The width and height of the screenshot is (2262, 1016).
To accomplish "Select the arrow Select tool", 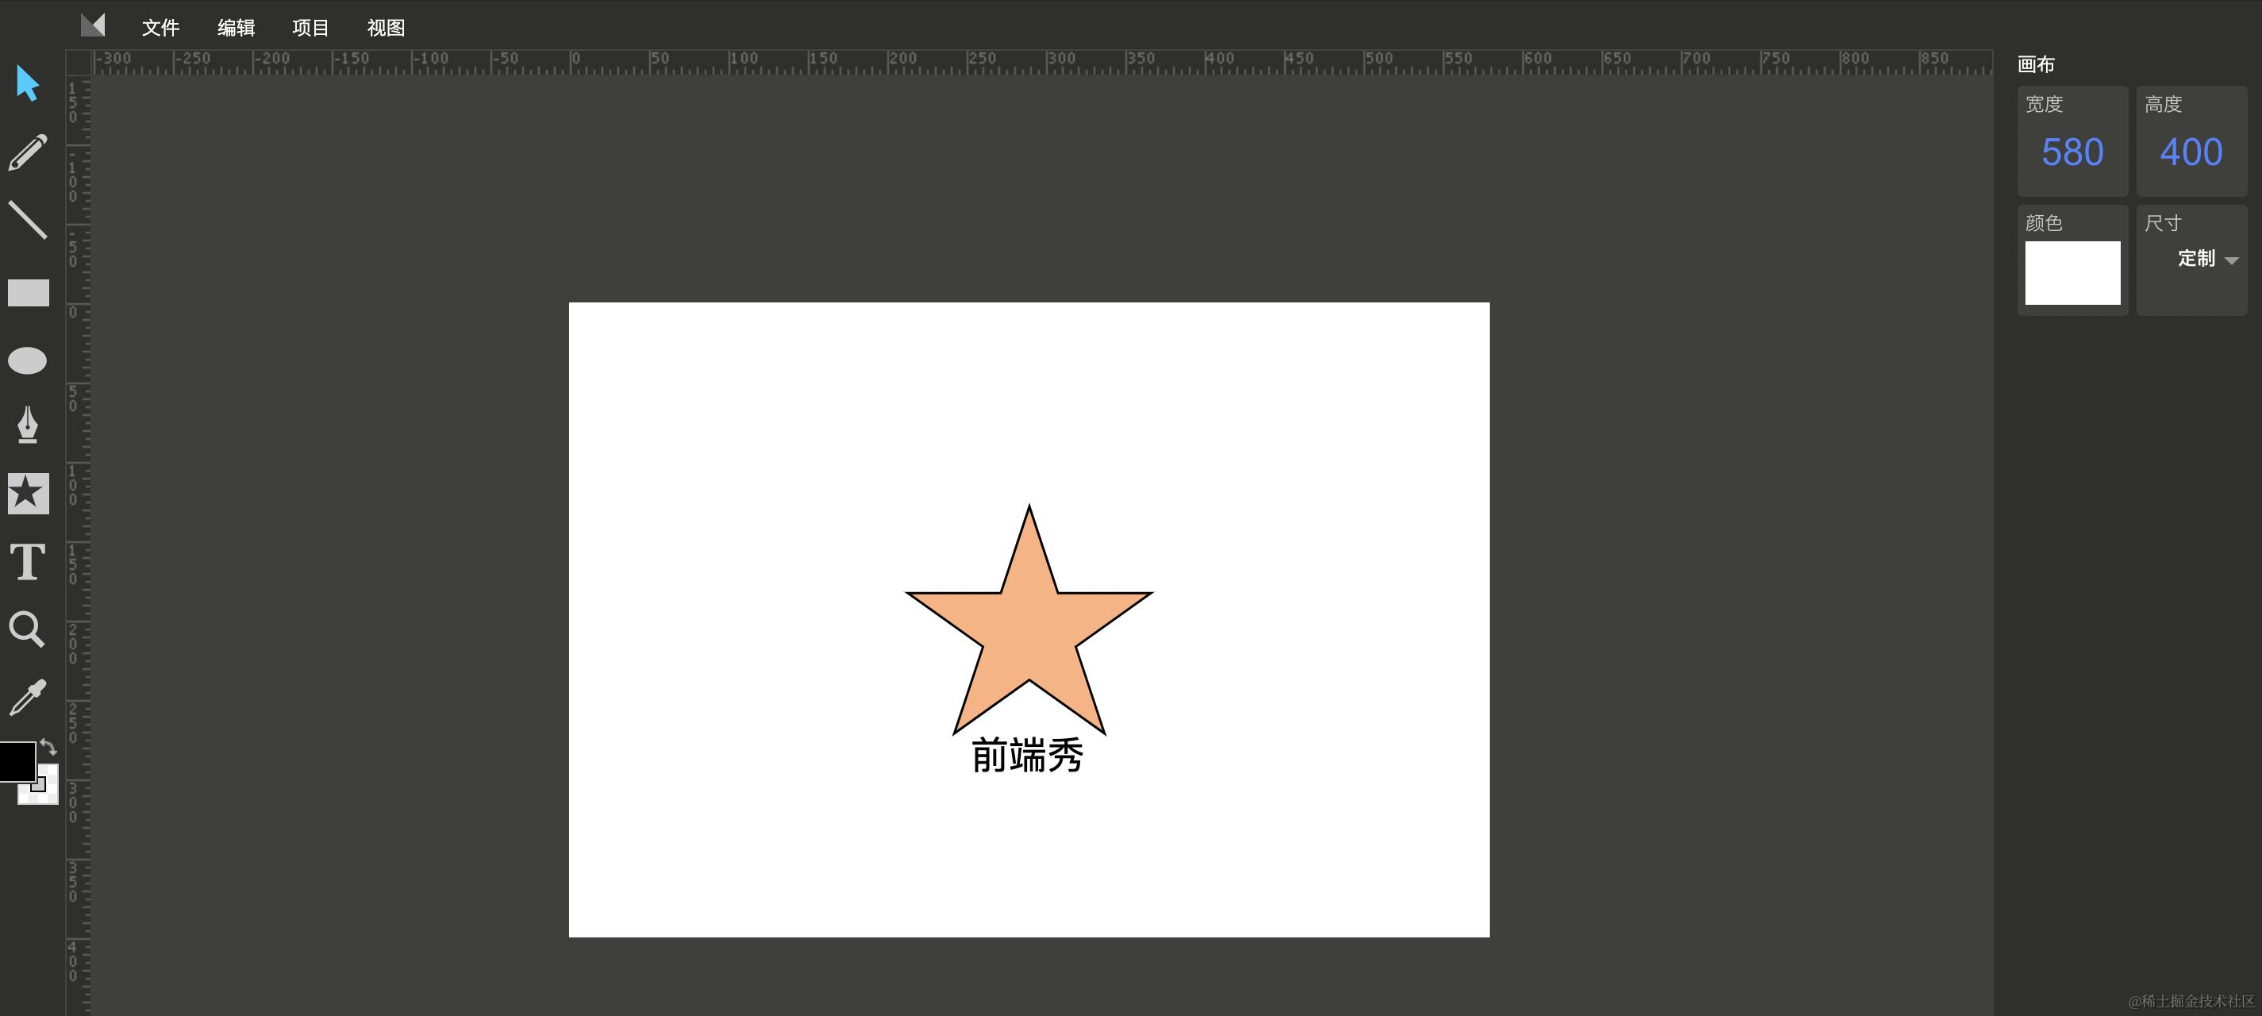I will click(x=27, y=83).
